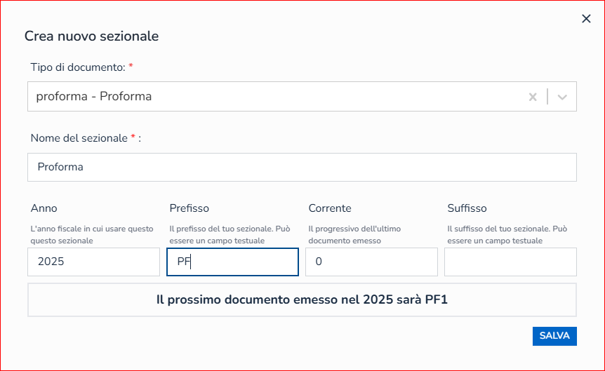Click the Crea nuovo sezionale heading
The height and width of the screenshot is (371, 605).
click(x=91, y=36)
